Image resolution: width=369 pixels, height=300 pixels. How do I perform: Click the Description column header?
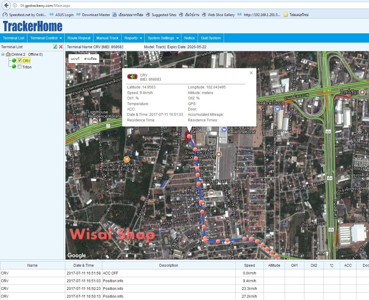(x=169, y=265)
